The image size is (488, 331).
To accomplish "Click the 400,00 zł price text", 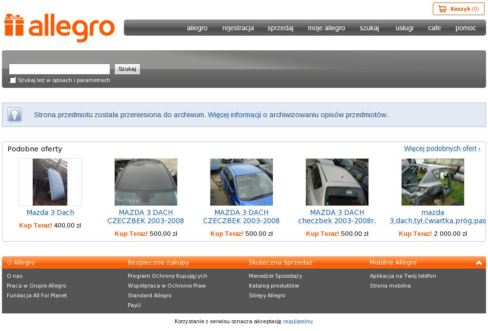I will (x=67, y=226).
